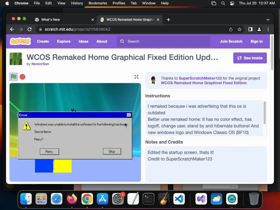Click the page vertical scrollbar
280x210 pixels.
click(x=272, y=52)
